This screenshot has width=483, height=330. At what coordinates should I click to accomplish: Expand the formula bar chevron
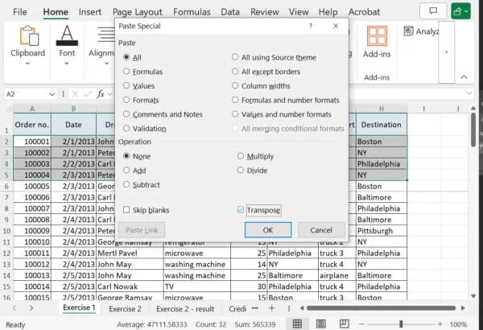tap(469, 93)
